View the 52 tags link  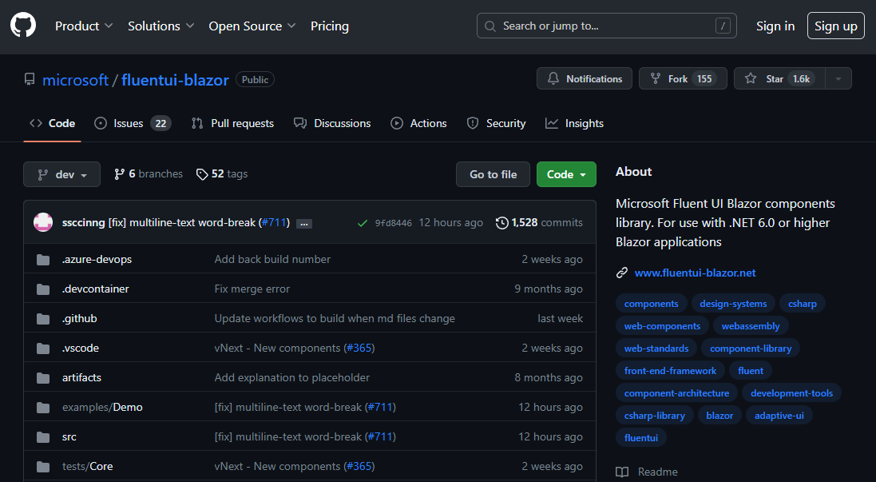(x=222, y=174)
